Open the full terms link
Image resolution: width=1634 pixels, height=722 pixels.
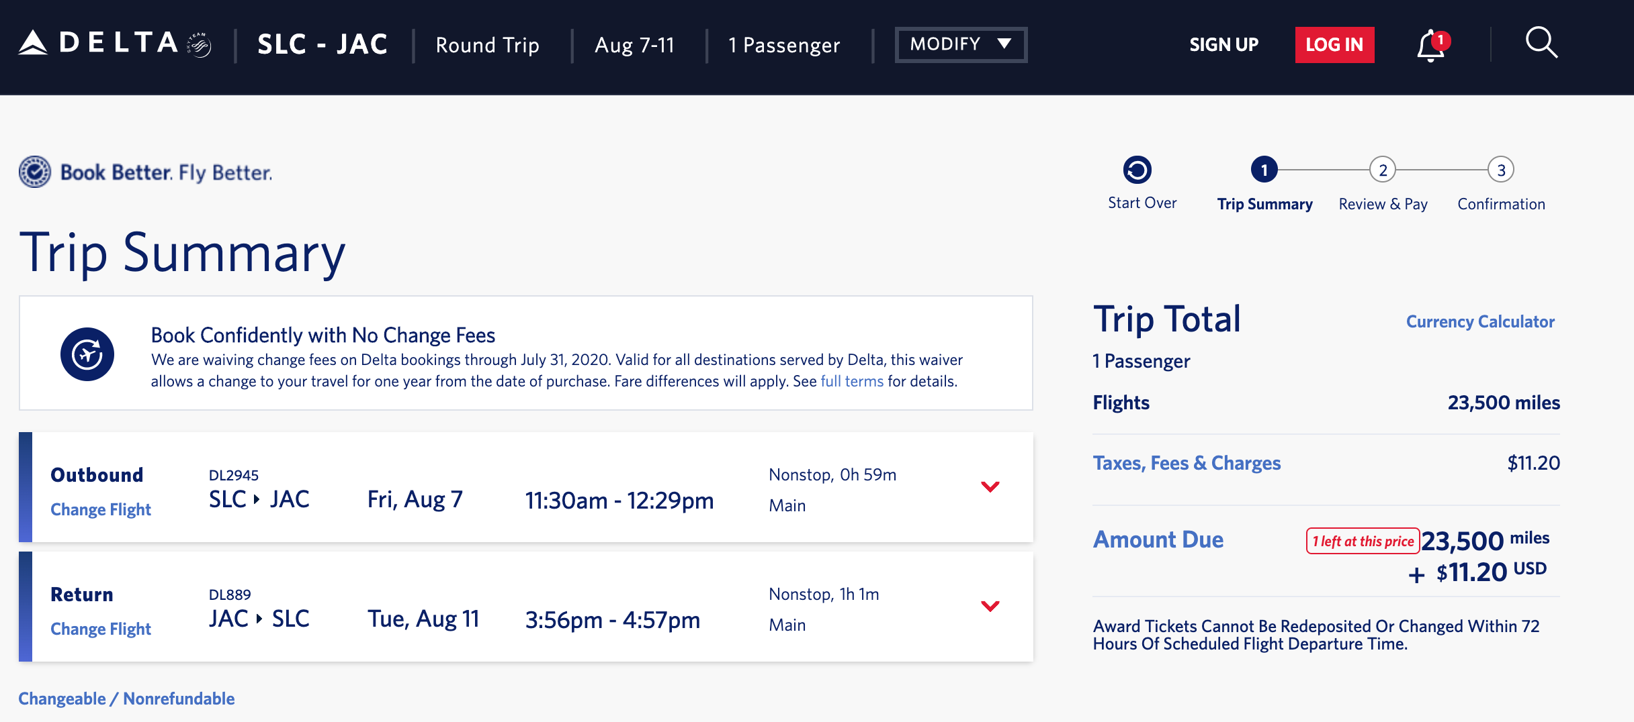click(x=852, y=381)
